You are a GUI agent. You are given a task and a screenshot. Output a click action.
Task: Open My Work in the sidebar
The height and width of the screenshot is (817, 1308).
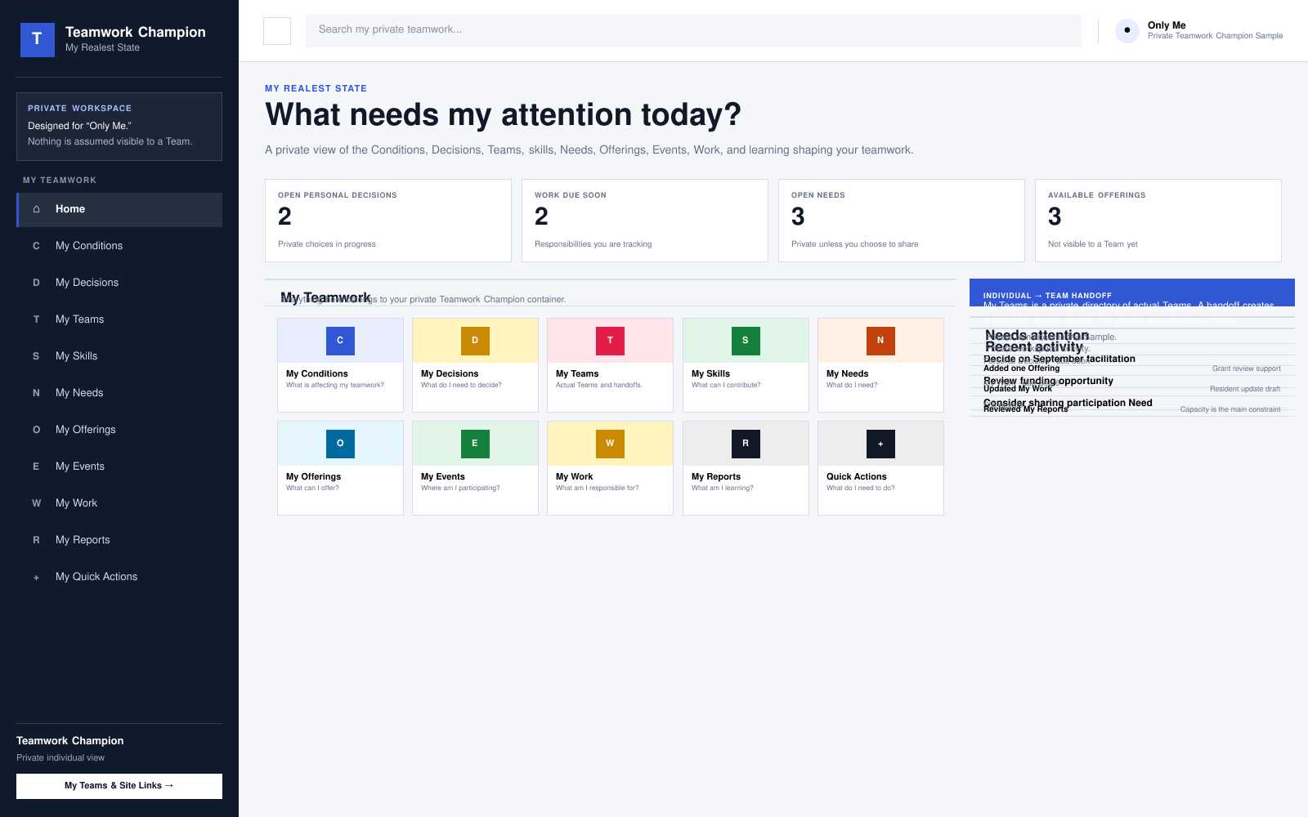[x=119, y=503]
